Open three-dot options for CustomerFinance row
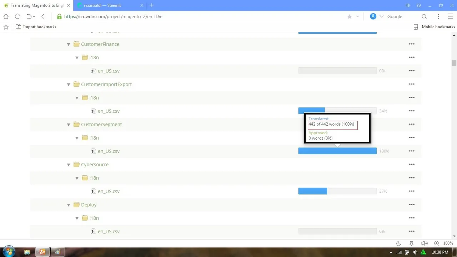The height and width of the screenshot is (257, 457). 412,44
